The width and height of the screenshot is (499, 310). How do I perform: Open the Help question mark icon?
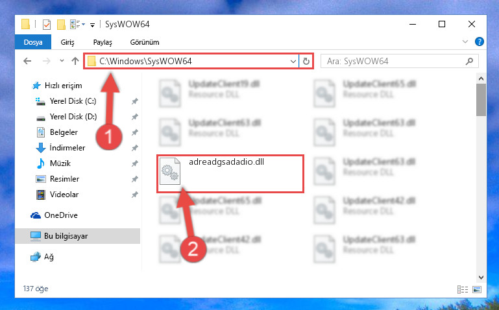click(x=480, y=42)
